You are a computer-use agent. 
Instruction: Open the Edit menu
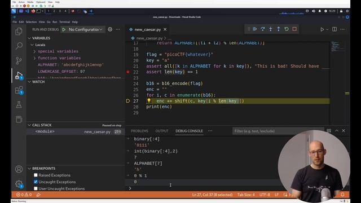pyautogui.click(x=21, y=22)
